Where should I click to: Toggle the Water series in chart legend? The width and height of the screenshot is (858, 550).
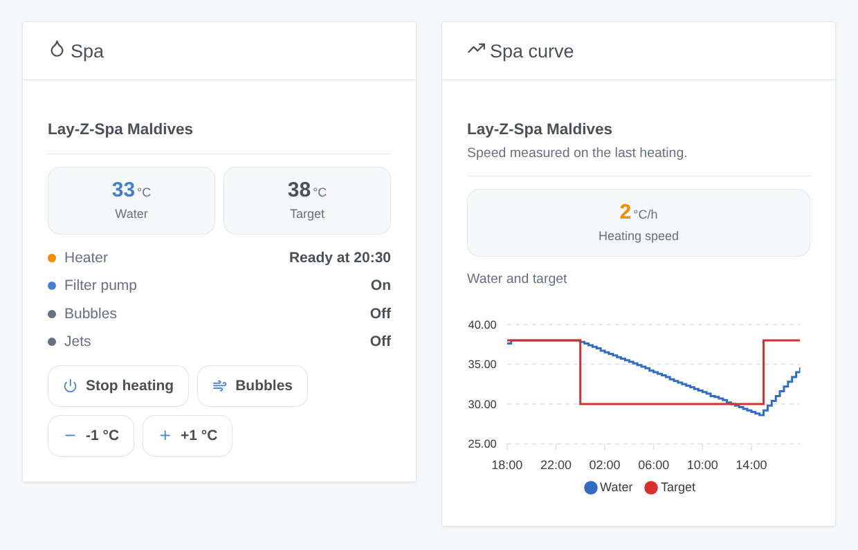click(x=608, y=487)
